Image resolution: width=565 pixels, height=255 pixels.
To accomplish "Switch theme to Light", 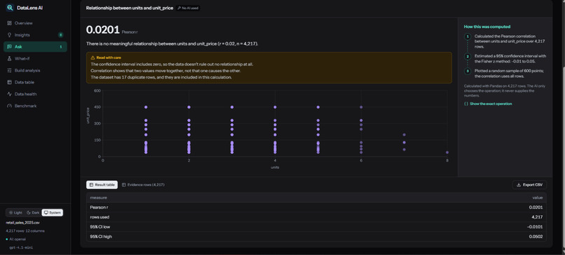I will click(x=15, y=213).
